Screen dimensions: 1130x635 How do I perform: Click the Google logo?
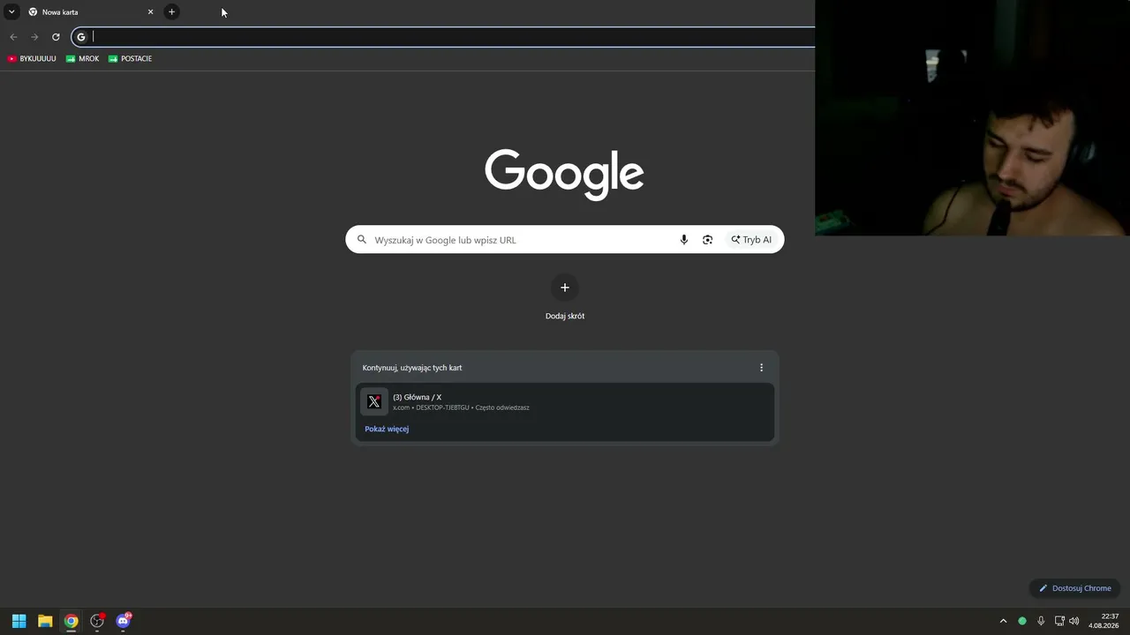click(x=564, y=174)
